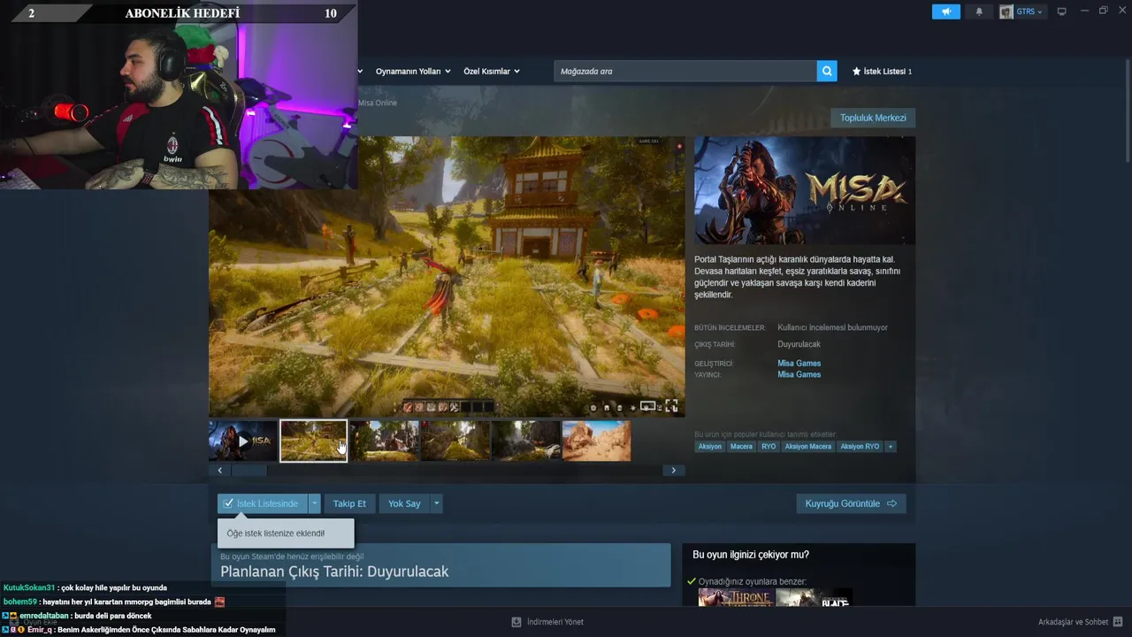Click the Aksiyon RYO tag
This screenshot has height=637, width=1132.
pos(860,447)
